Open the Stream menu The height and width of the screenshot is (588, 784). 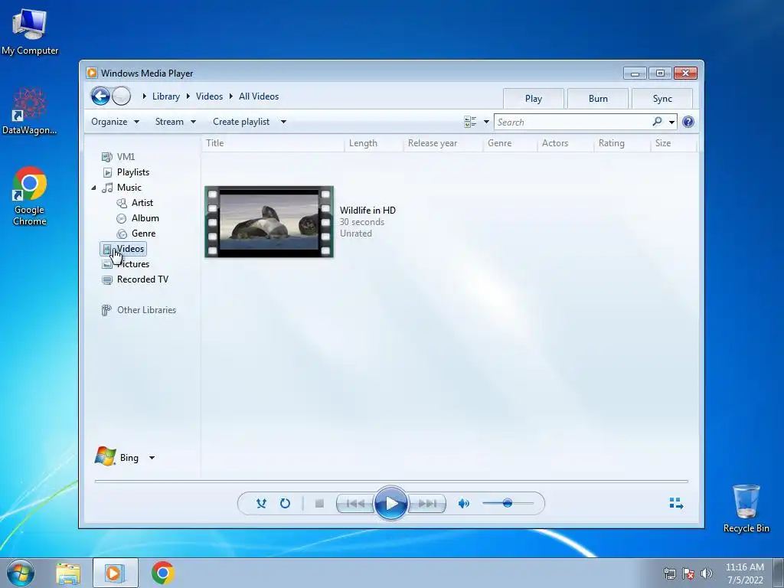tap(175, 122)
